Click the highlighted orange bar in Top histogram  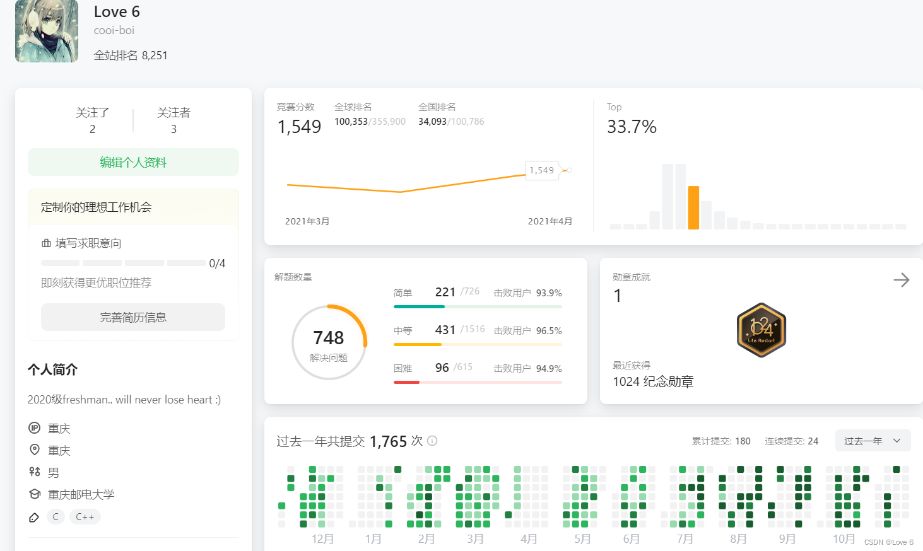[x=693, y=207]
